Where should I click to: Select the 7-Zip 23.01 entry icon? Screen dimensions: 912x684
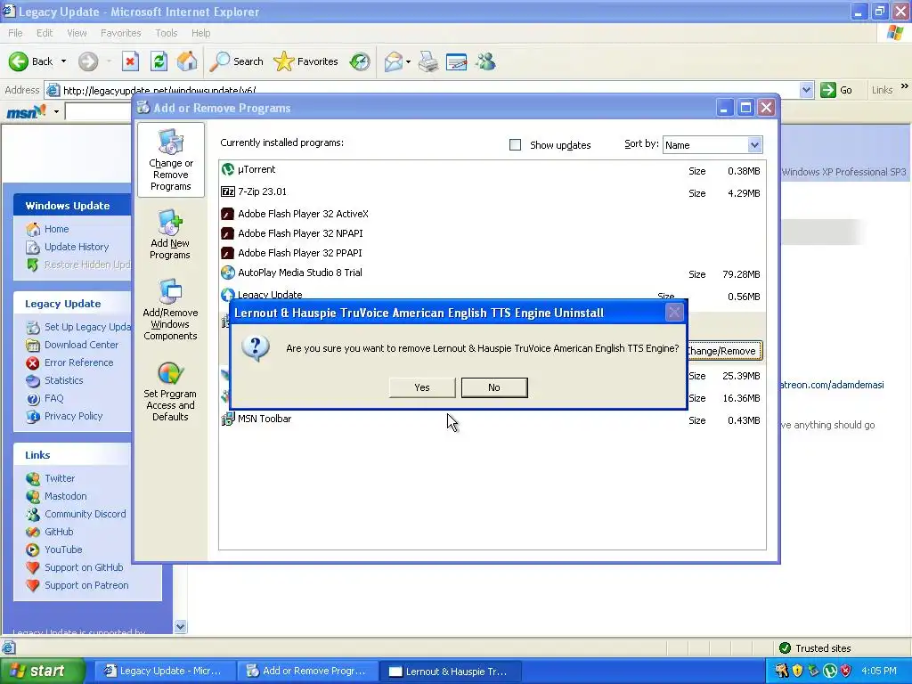click(227, 191)
